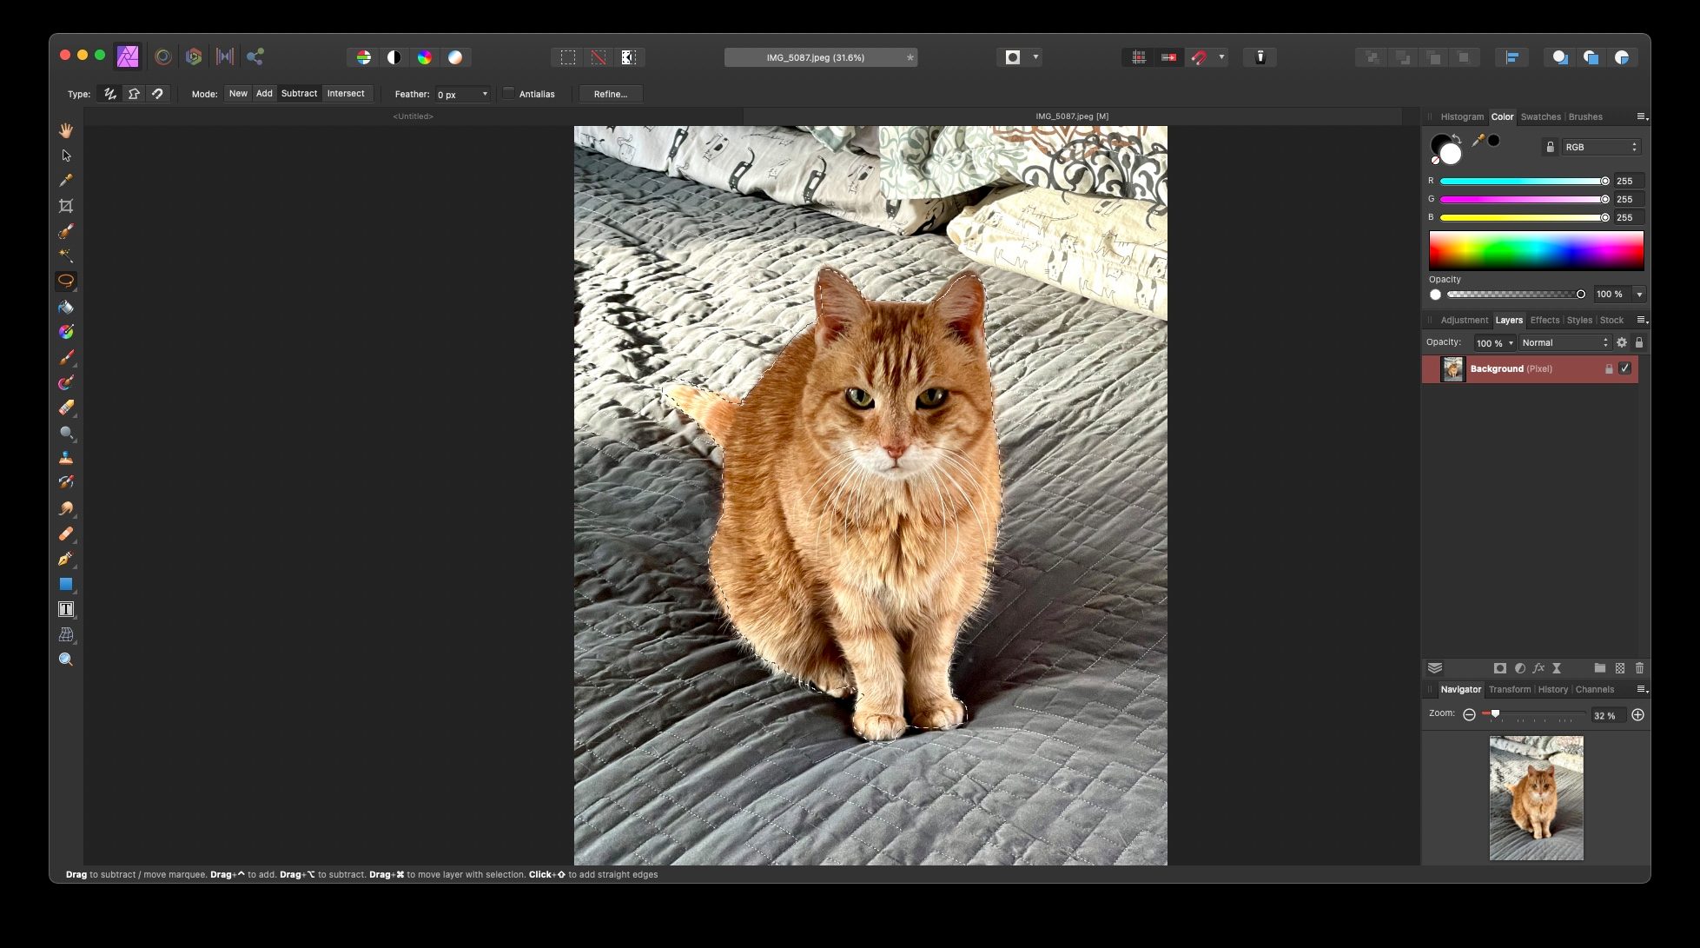Switch to the Brushes tab
Screen dimensions: 1700x948
1585,116
